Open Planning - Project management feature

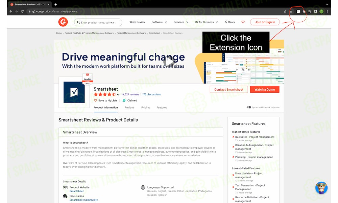pos(254,157)
